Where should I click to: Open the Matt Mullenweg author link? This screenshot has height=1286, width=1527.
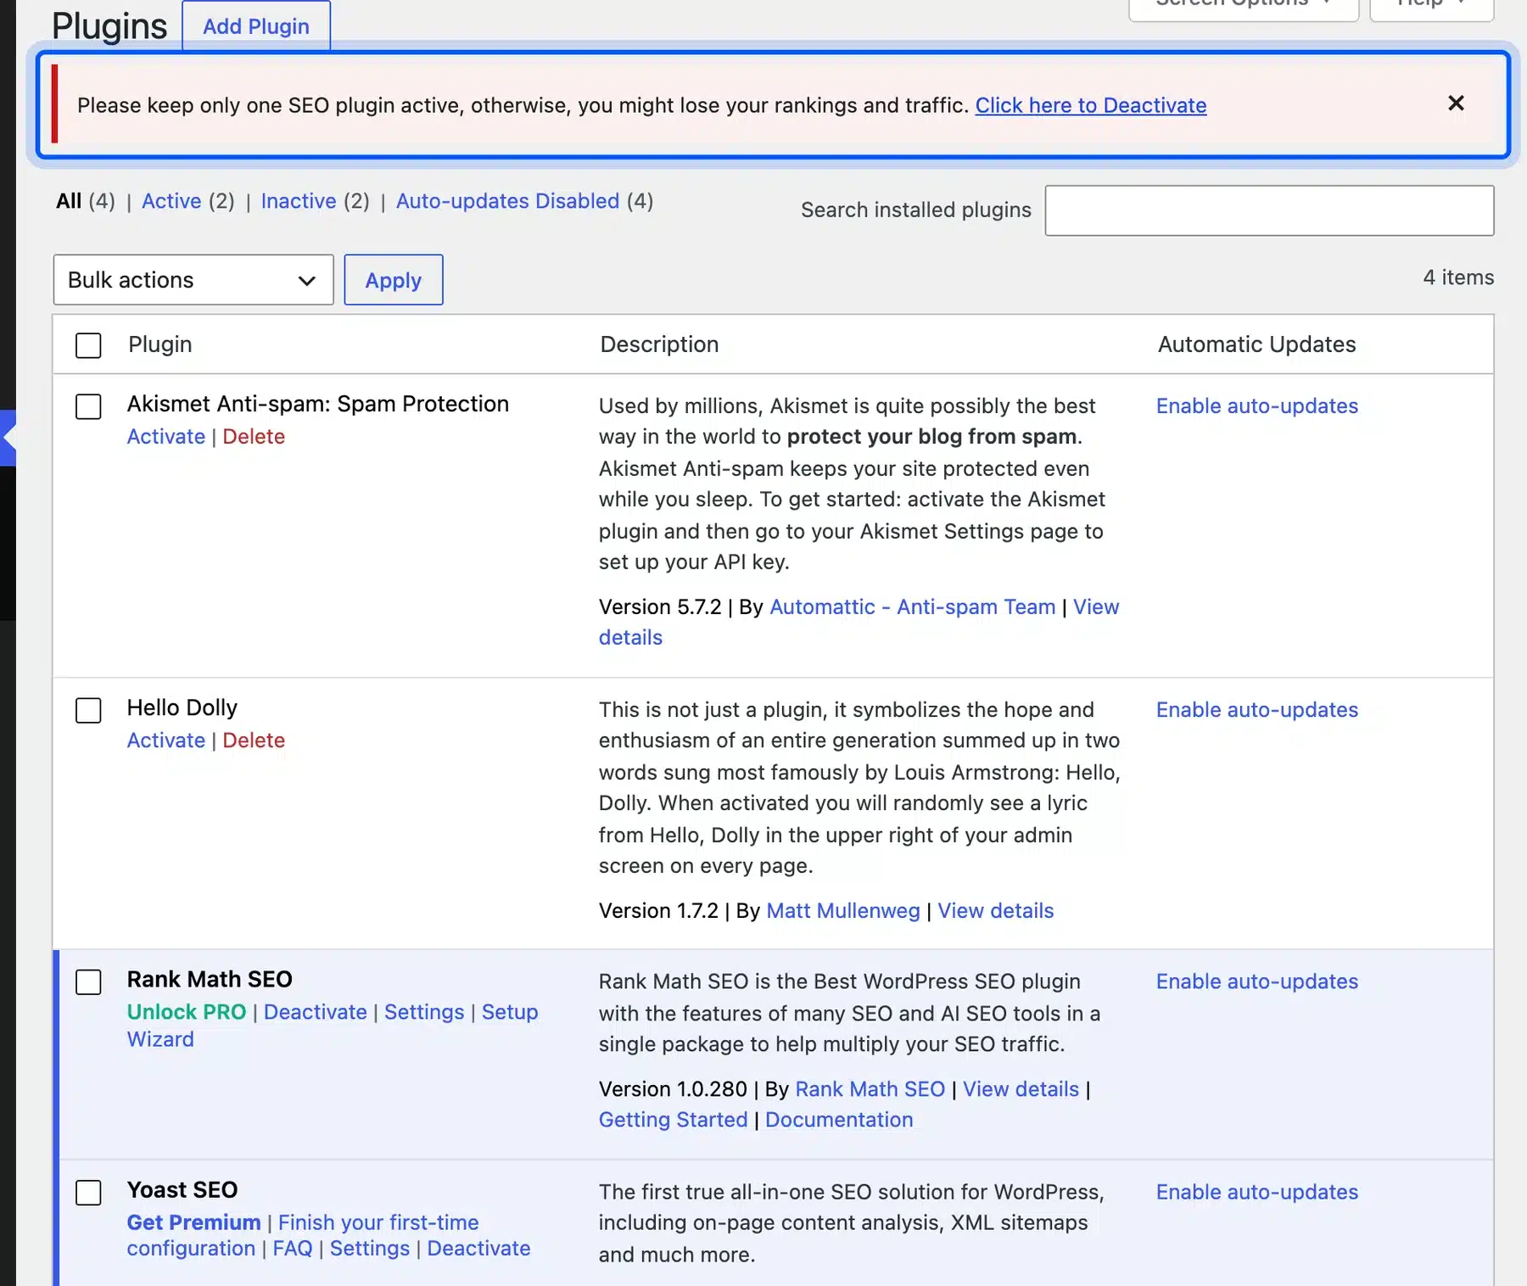coord(843,910)
